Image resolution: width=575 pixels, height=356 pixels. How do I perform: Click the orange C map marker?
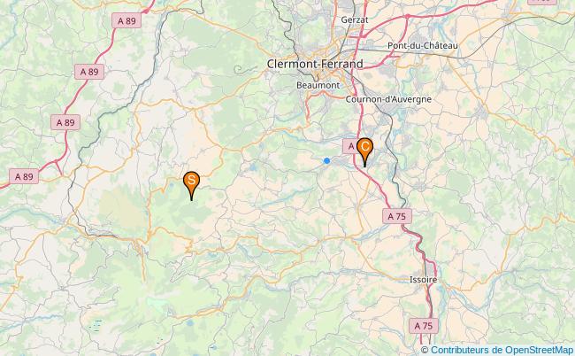click(x=364, y=152)
